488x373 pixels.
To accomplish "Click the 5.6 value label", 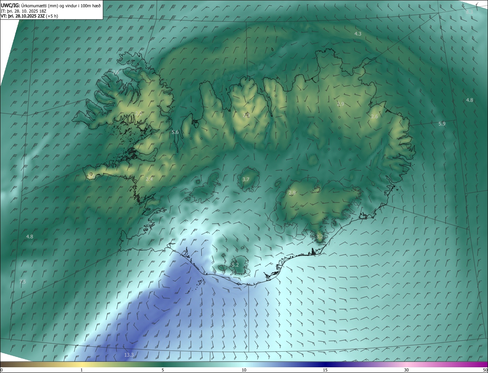I will point(175,132).
